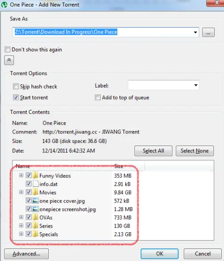
Task: Expand the OVAs folder tree
Action: pyautogui.click(x=21, y=217)
